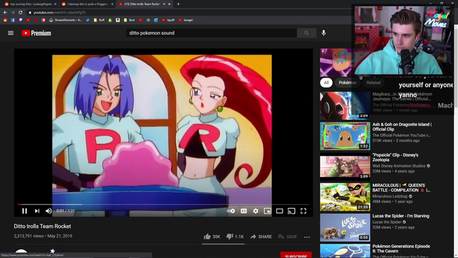Open more actions three-dot menu
458x258 pixels.
[307, 237]
